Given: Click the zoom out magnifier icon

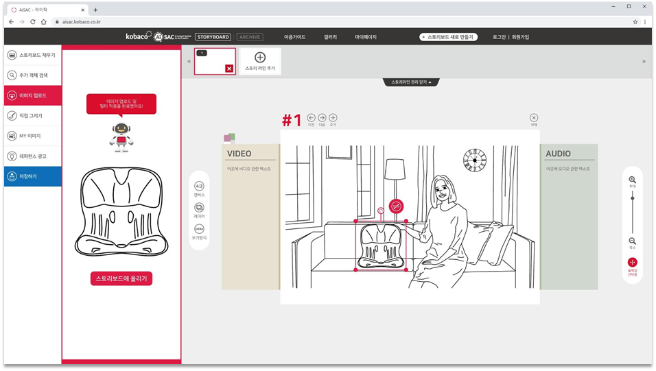Looking at the screenshot, I should click(632, 241).
